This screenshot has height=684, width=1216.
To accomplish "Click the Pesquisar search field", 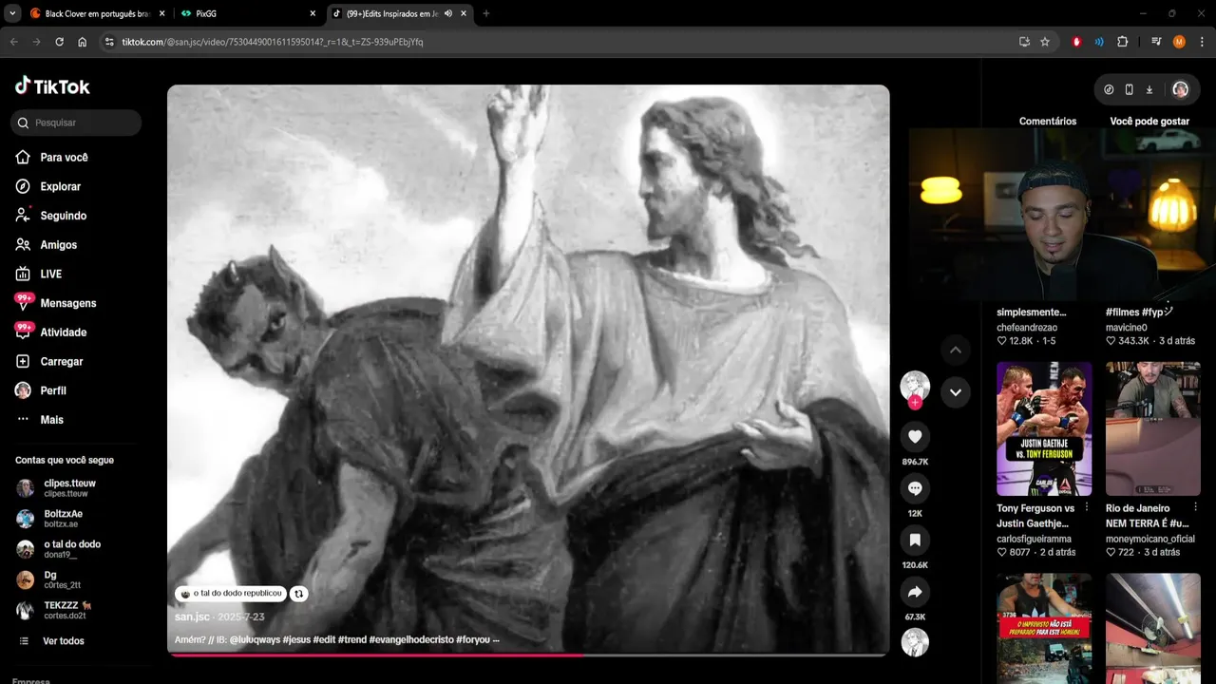I will point(76,123).
